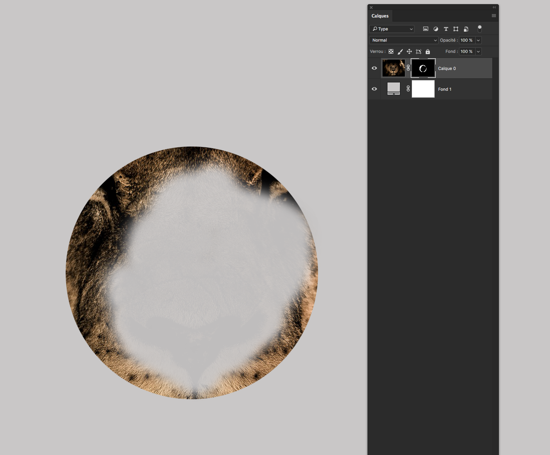Select the solid color thumbnail of Fond 1
The image size is (550, 455).
(394, 89)
